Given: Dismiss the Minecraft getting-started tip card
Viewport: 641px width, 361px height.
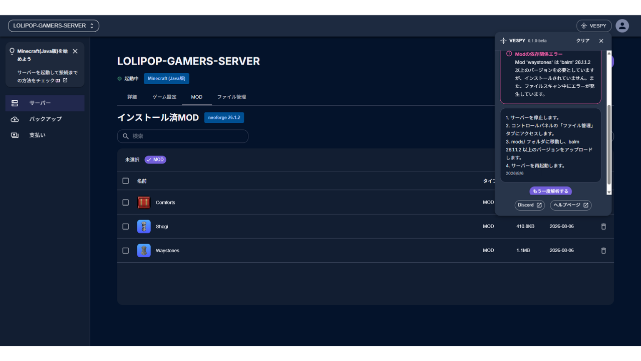Looking at the screenshot, I should point(75,51).
